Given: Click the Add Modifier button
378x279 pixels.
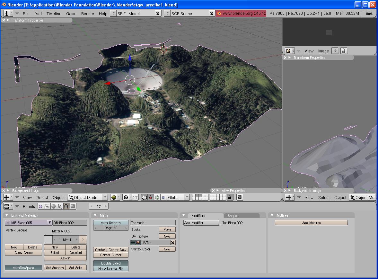Looking at the screenshot, I should [x=201, y=223].
